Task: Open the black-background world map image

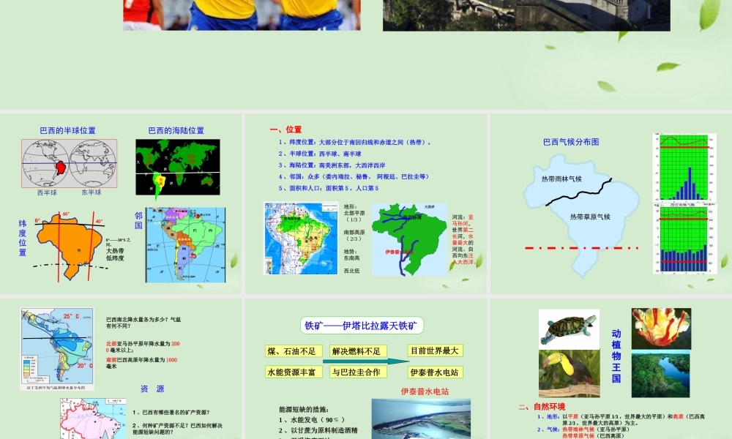Action: coord(178,167)
